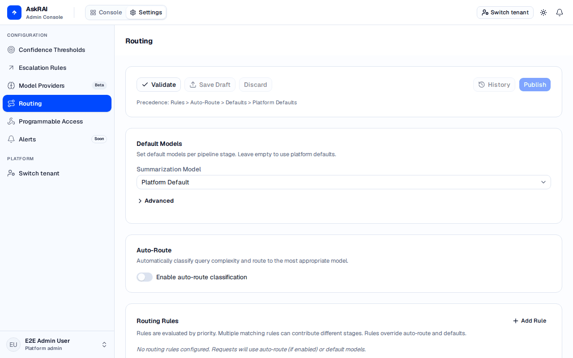Click the Soon badge on Alerts
The image size is (573, 358).
click(x=99, y=139)
